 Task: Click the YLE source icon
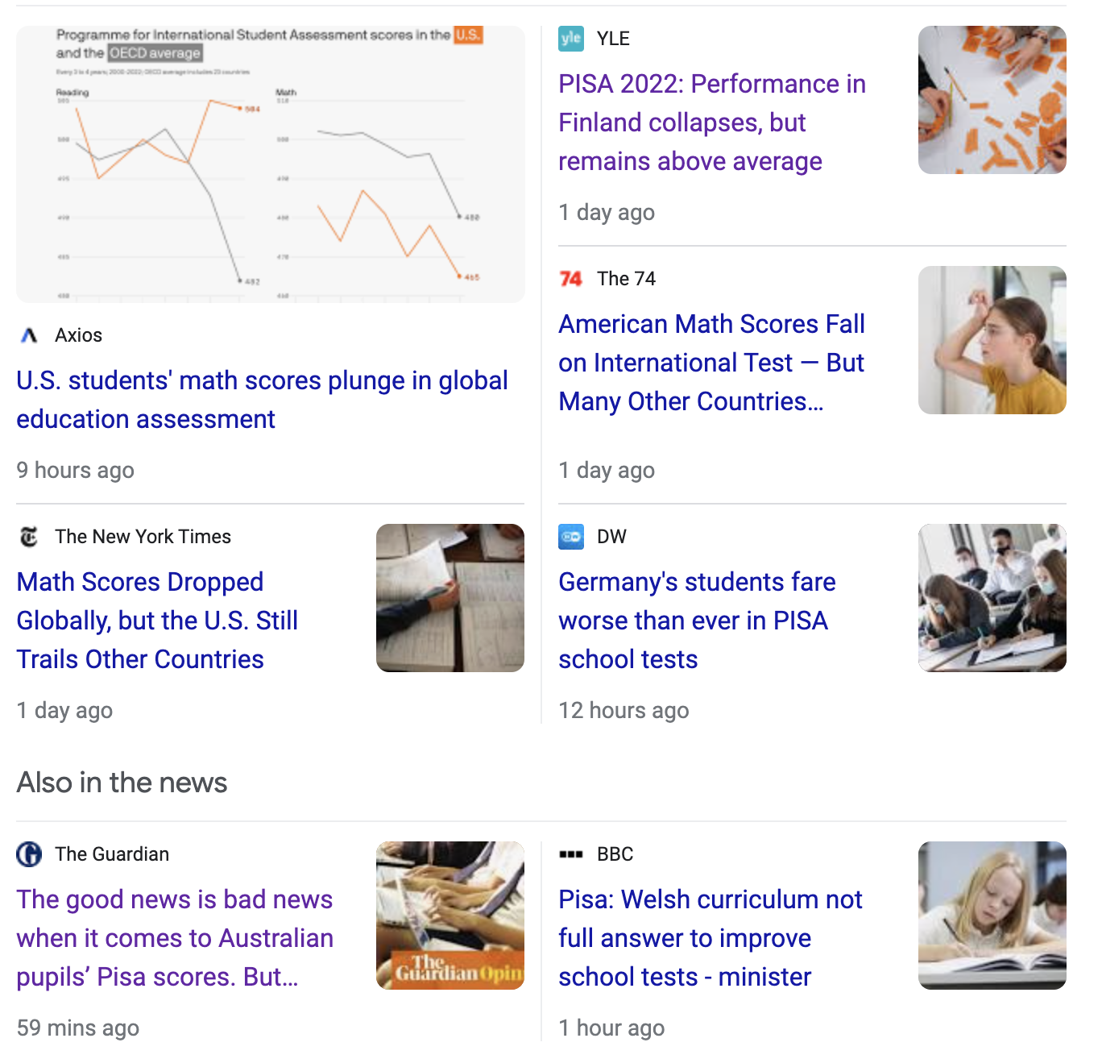tap(571, 39)
